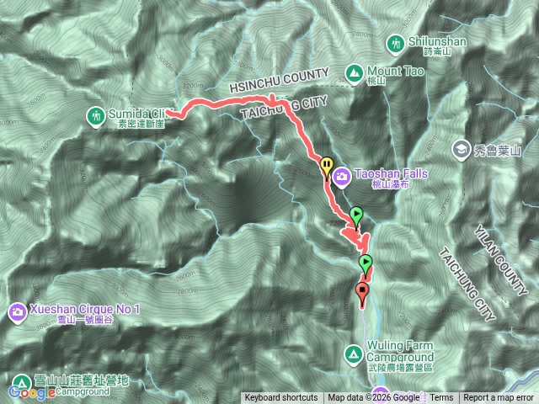Viewport: 539px width, 404px height.
Task: Select the upper green play waypoint pin
Action: point(356,217)
